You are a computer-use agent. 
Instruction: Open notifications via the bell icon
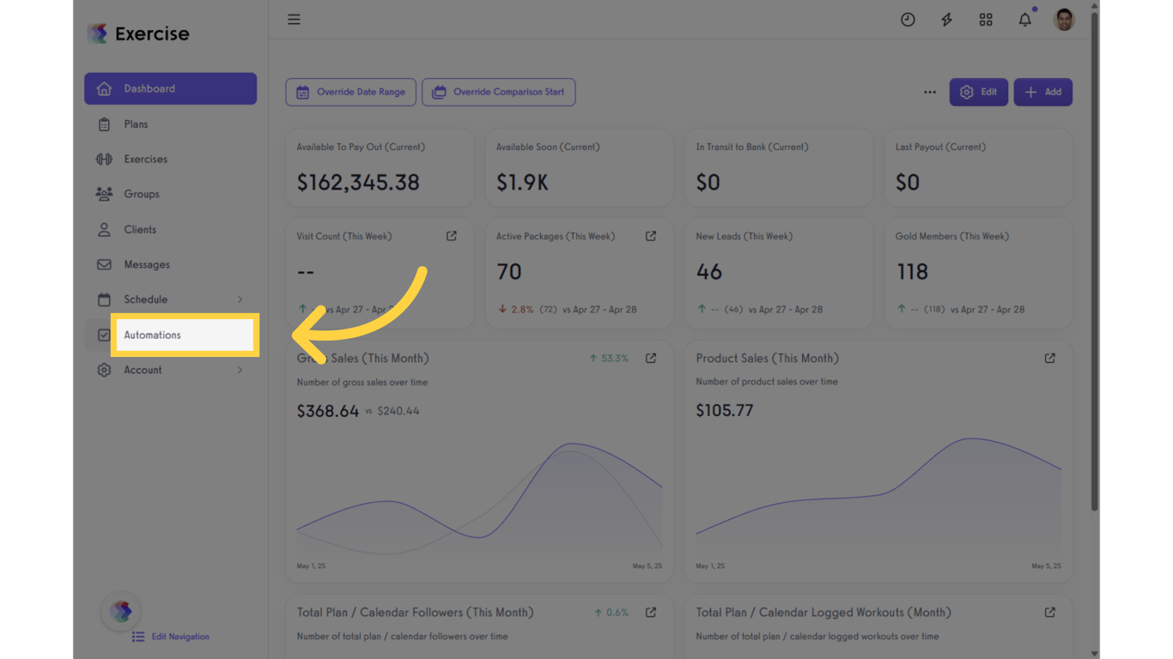[x=1024, y=19]
